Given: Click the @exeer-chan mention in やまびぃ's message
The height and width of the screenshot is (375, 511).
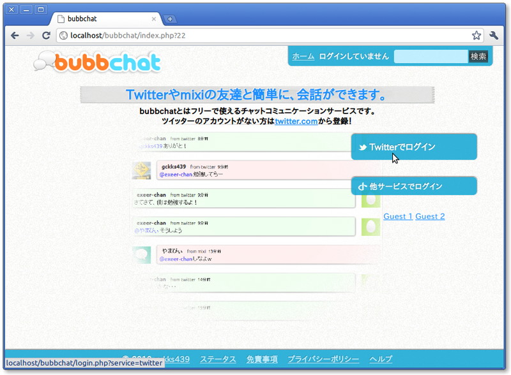Looking at the screenshot, I should [x=176, y=259].
